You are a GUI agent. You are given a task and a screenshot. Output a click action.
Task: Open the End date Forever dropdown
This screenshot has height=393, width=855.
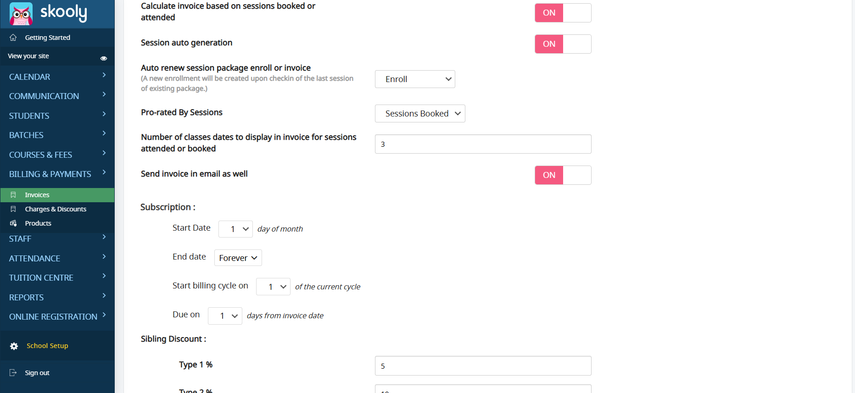(x=238, y=258)
